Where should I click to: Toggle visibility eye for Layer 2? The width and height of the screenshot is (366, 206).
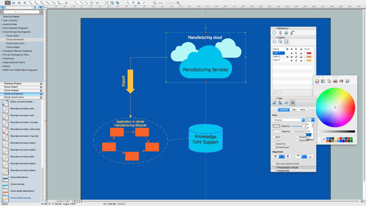pyautogui.click(x=291, y=57)
